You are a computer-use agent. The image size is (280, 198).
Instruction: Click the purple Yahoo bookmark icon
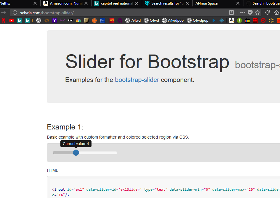point(55,20)
